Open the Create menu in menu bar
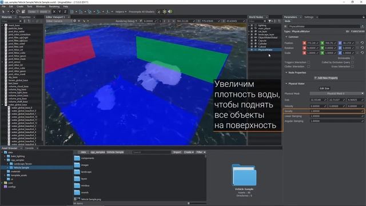This screenshot has height=206, width=366. click(20, 6)
